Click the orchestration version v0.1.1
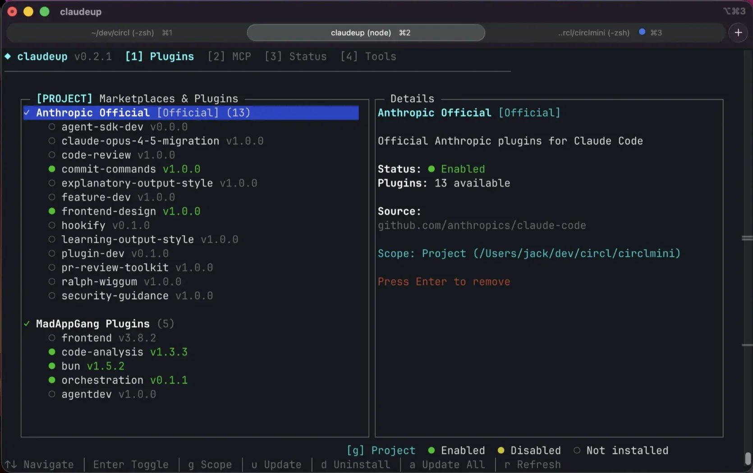 pyautogui.click(x=169, y=380)
